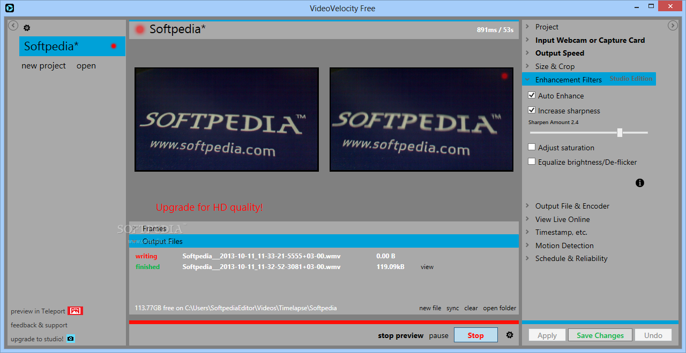Click the 113.77GB free path text
This screenshot has width=686, height=353.
click(x=235, y=308)
